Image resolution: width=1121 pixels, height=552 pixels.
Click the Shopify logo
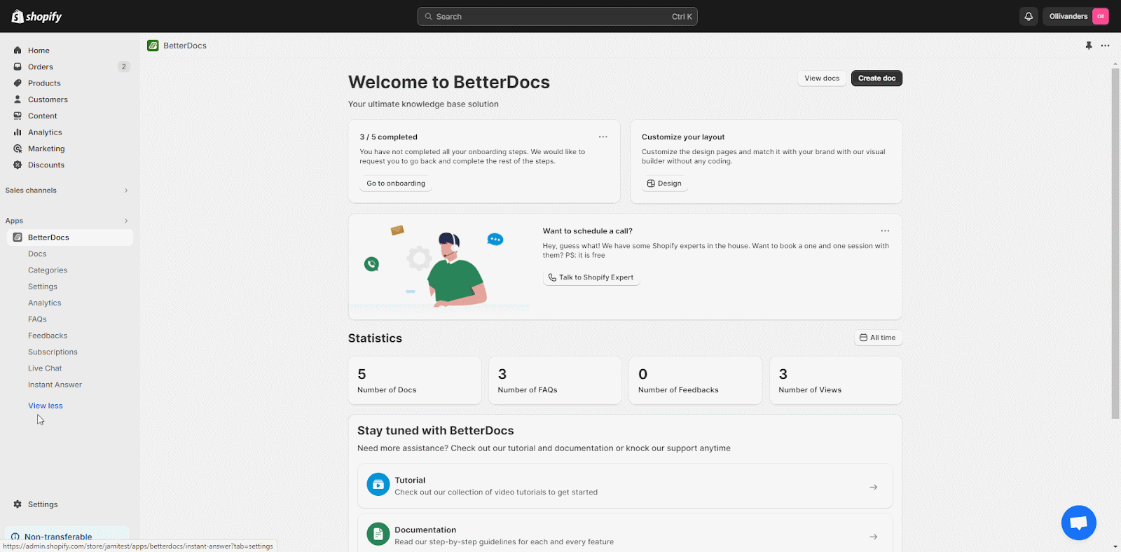pos(36,16)
